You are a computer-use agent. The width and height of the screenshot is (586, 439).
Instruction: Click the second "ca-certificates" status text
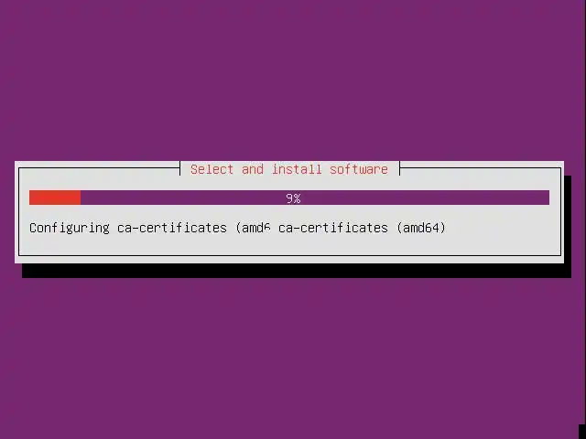[x=333, y=228]
